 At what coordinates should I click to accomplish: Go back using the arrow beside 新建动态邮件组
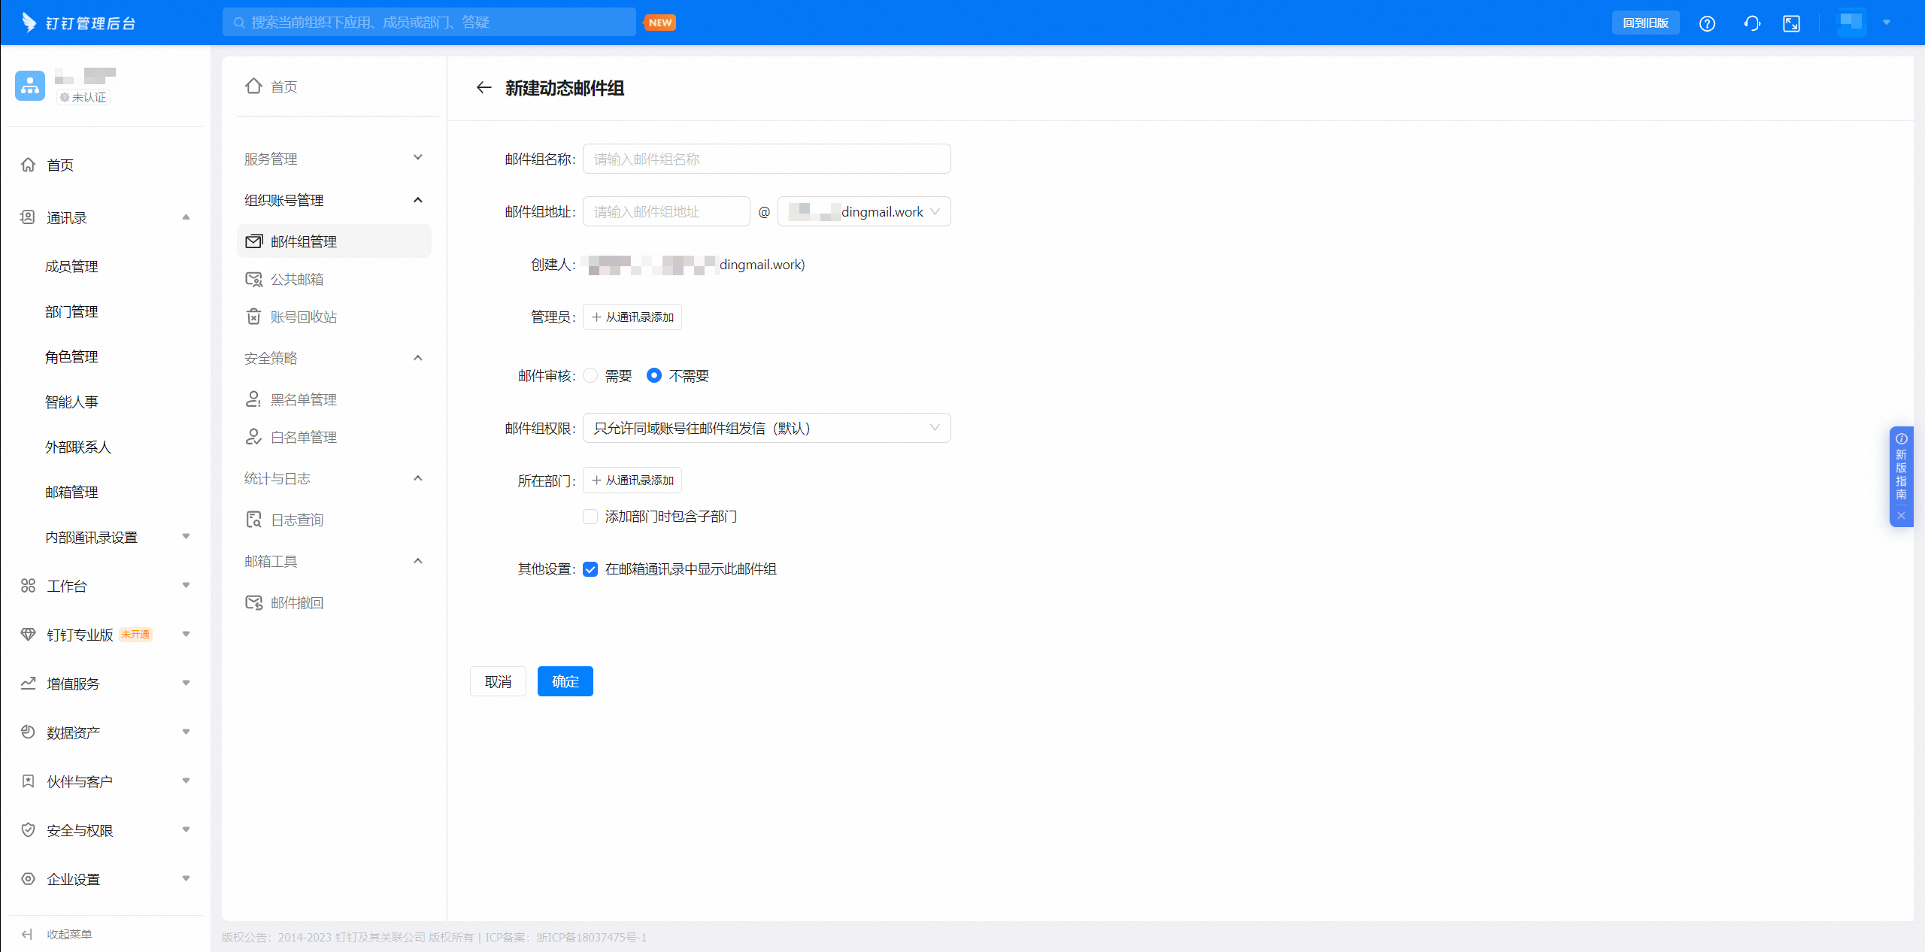pos(484,88)
